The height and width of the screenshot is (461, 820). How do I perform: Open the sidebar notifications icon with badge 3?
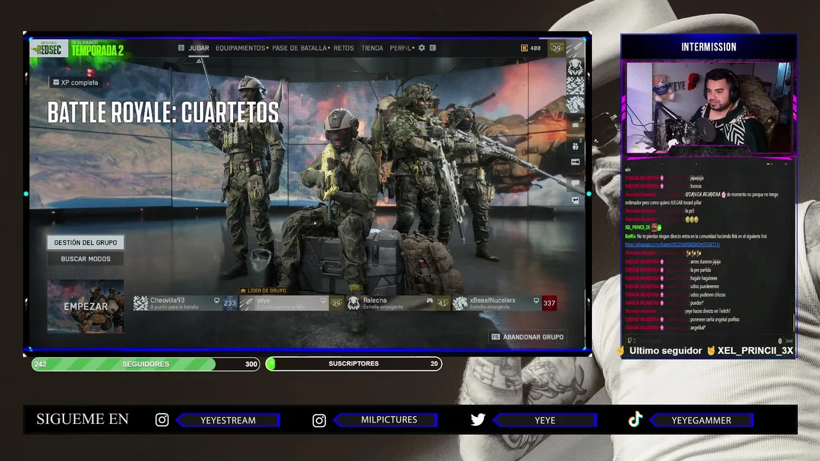575,125
